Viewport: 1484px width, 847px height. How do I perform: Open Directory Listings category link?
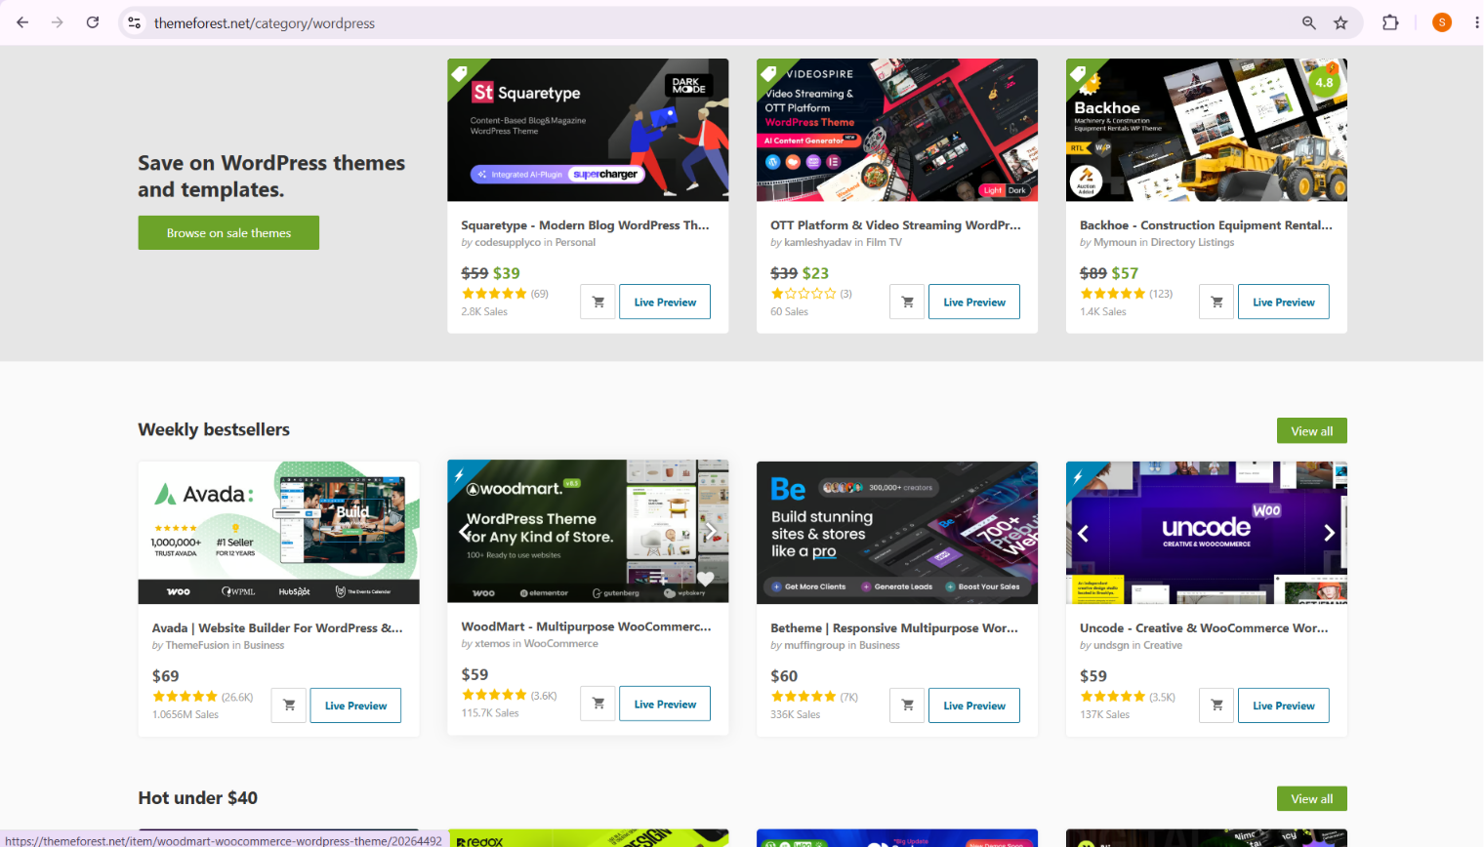point(1192,242)
